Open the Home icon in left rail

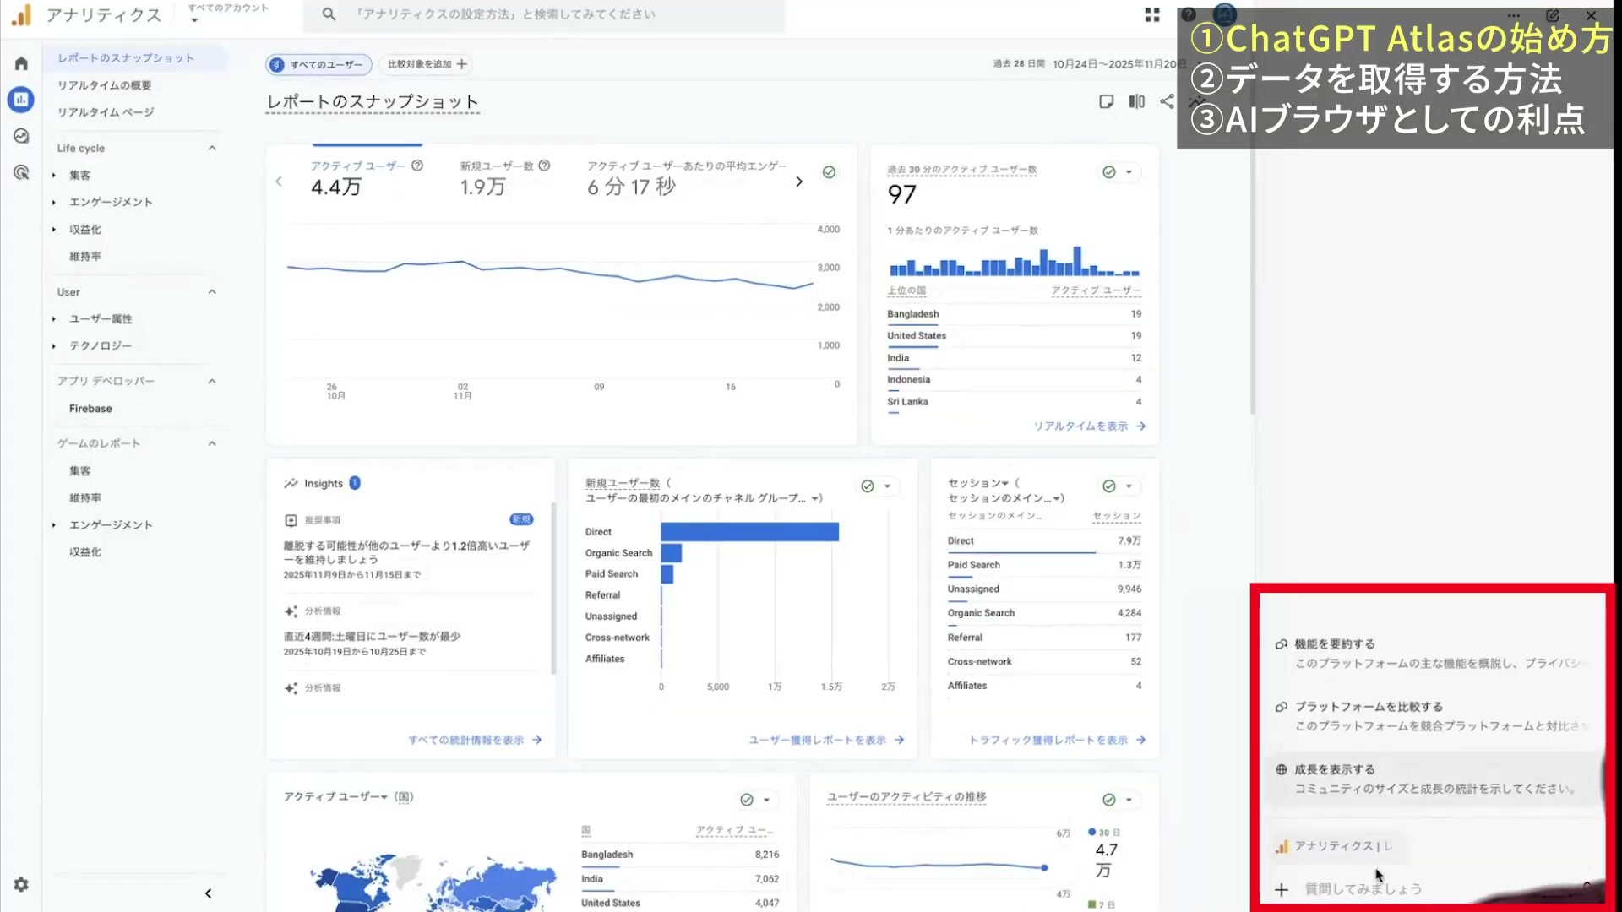click(21, 63)
